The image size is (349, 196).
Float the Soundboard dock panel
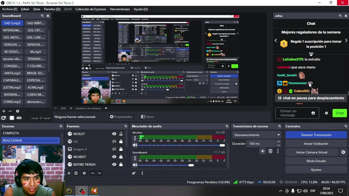(42, 16)
